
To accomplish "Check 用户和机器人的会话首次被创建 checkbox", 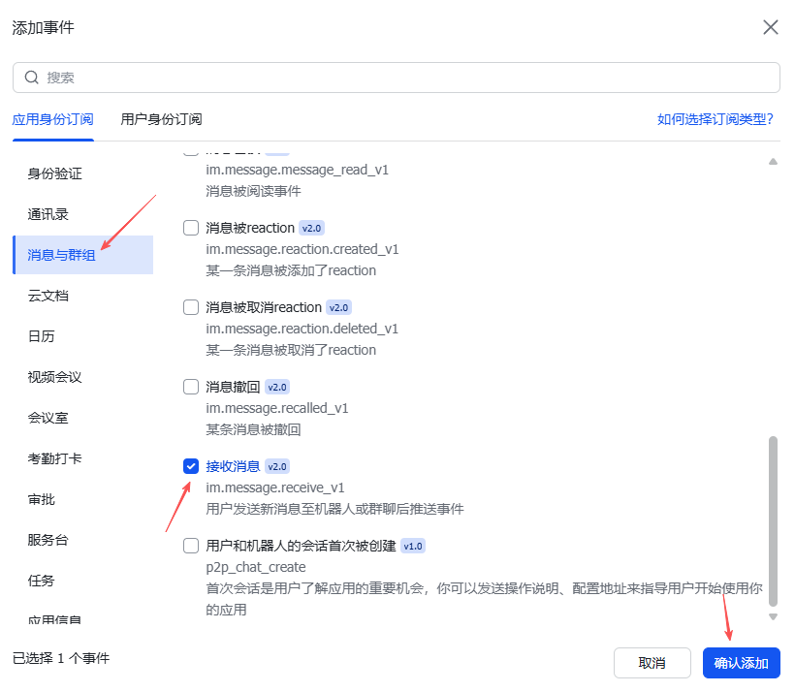I will tap(191, 546).
